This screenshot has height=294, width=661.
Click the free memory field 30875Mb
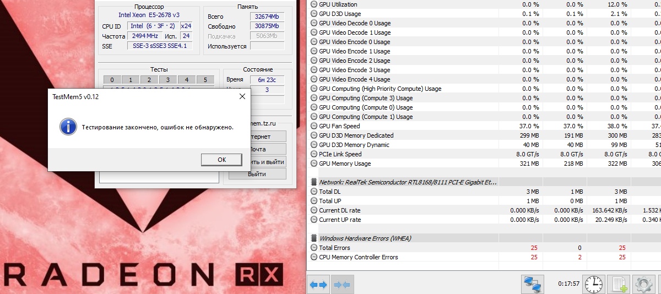coord(267,26)
